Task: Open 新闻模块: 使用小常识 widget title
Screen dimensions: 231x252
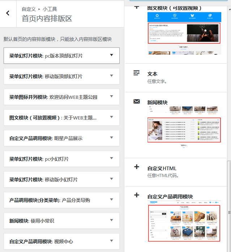Action: 32,221
